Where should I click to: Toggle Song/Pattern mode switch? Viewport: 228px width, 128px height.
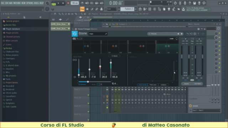click(x=54, y=3)
